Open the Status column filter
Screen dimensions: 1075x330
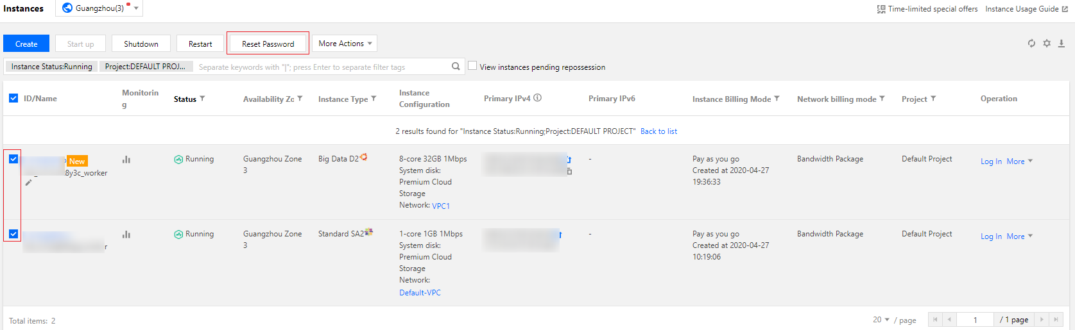[x=202, y=99]
